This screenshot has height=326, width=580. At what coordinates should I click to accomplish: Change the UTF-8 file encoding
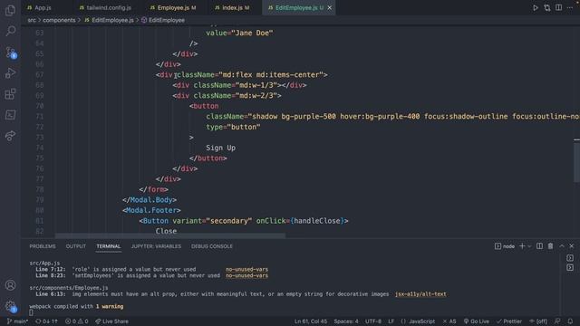[x=373, y=321]
